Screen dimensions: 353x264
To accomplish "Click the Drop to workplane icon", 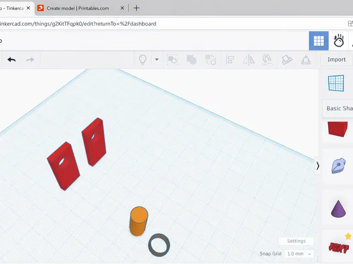I will [x=306, y=60].
